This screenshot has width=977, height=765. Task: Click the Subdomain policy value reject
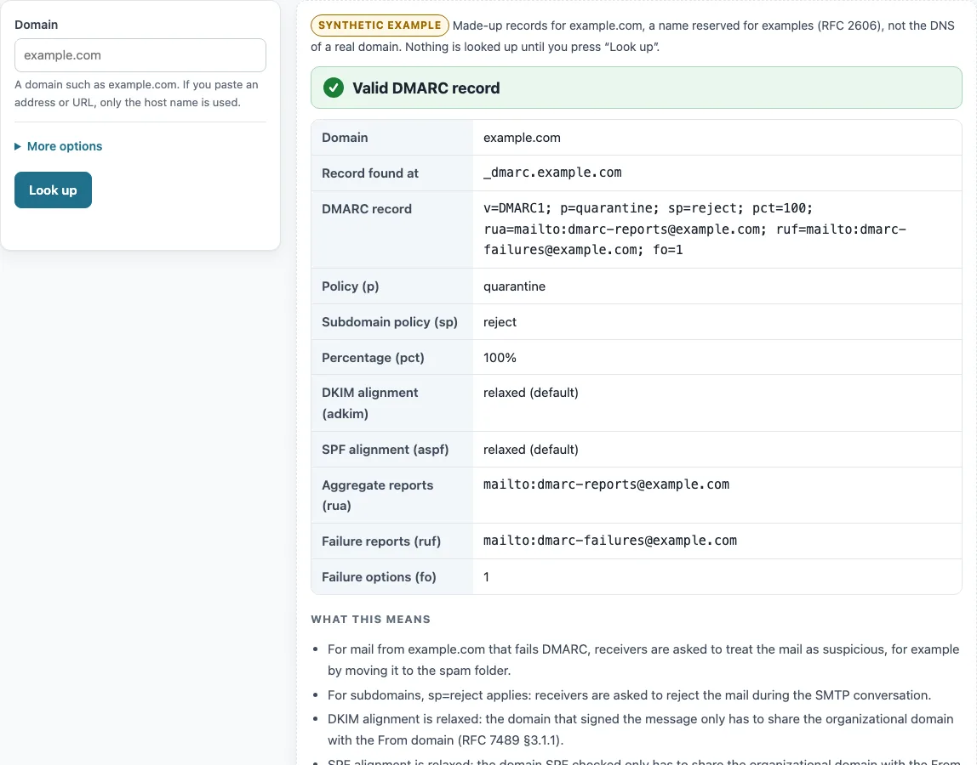coord(500,322)
